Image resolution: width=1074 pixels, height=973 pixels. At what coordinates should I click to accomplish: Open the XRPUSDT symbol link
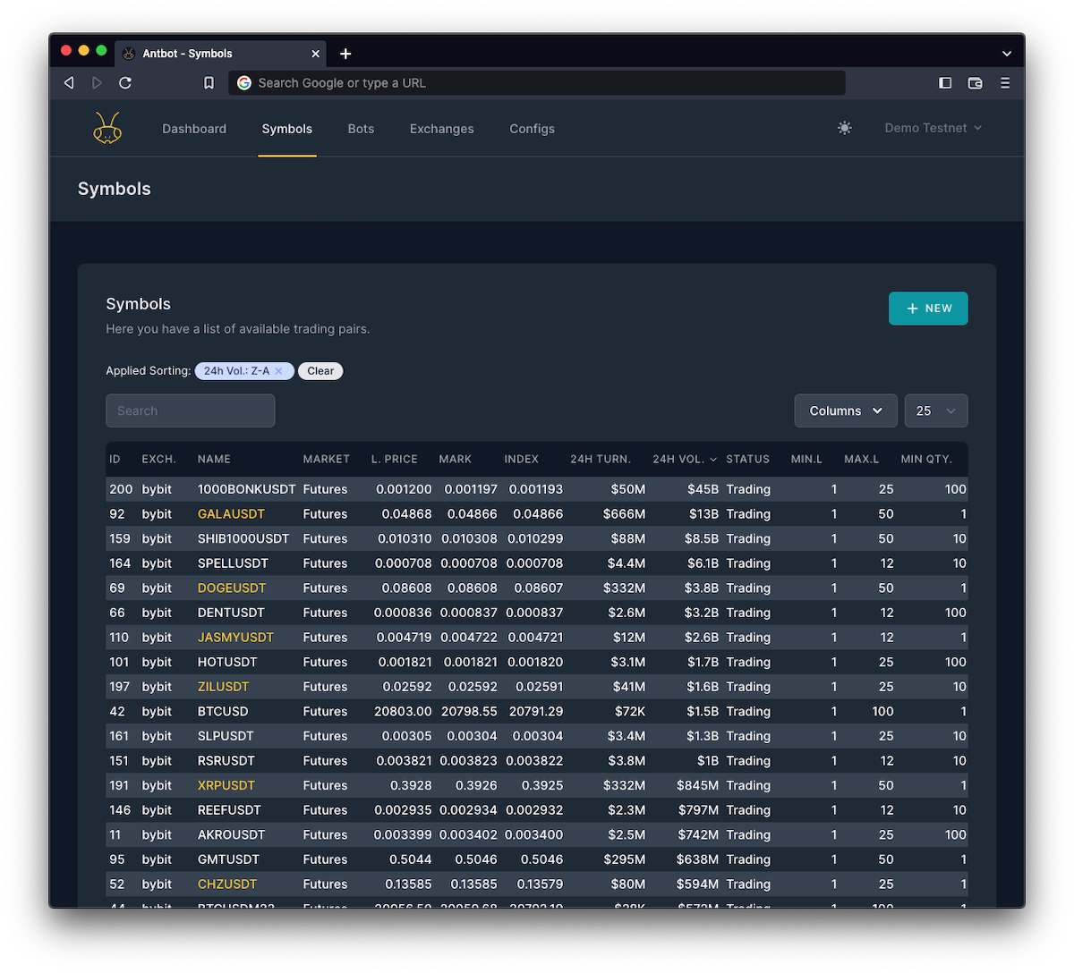[x=226, y=785]
